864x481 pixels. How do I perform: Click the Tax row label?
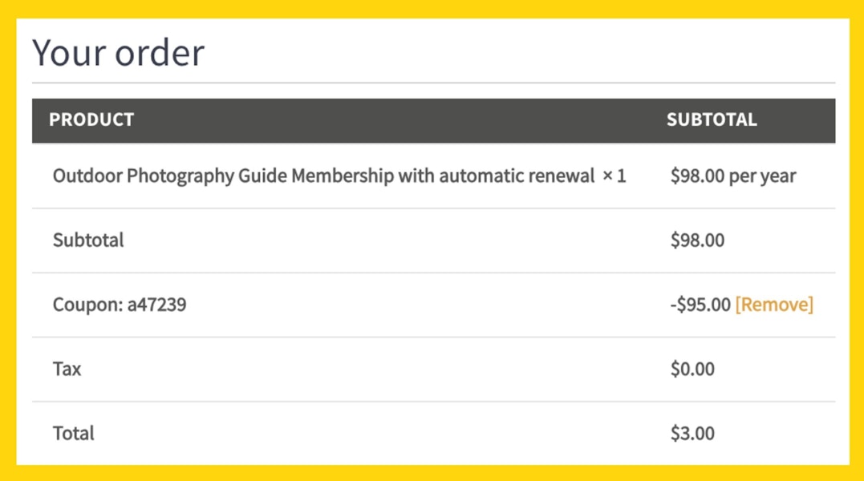click(67, 369)
